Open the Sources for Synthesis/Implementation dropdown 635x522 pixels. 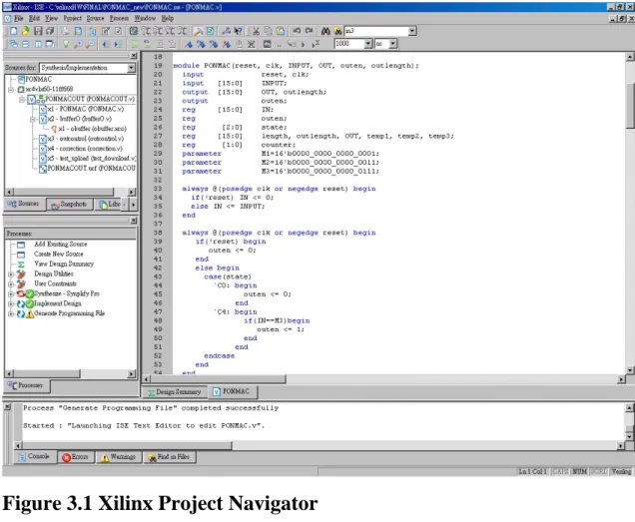[x=131, y=68]
